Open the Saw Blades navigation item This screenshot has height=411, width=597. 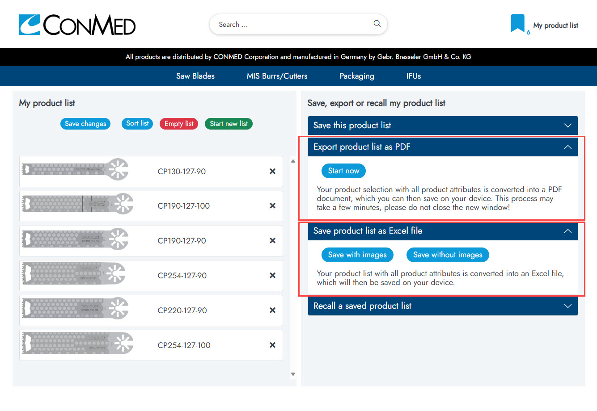point(195,76)
